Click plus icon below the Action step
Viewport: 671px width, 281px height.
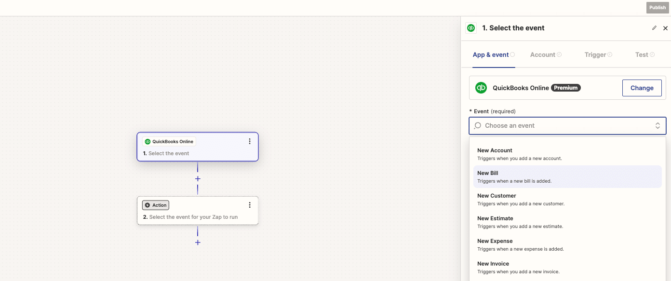198,242
